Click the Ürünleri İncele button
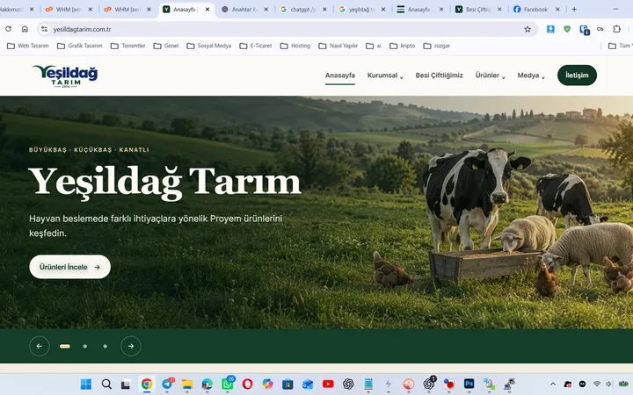Screen dimensions: 633x395 [x=69, y=267]
